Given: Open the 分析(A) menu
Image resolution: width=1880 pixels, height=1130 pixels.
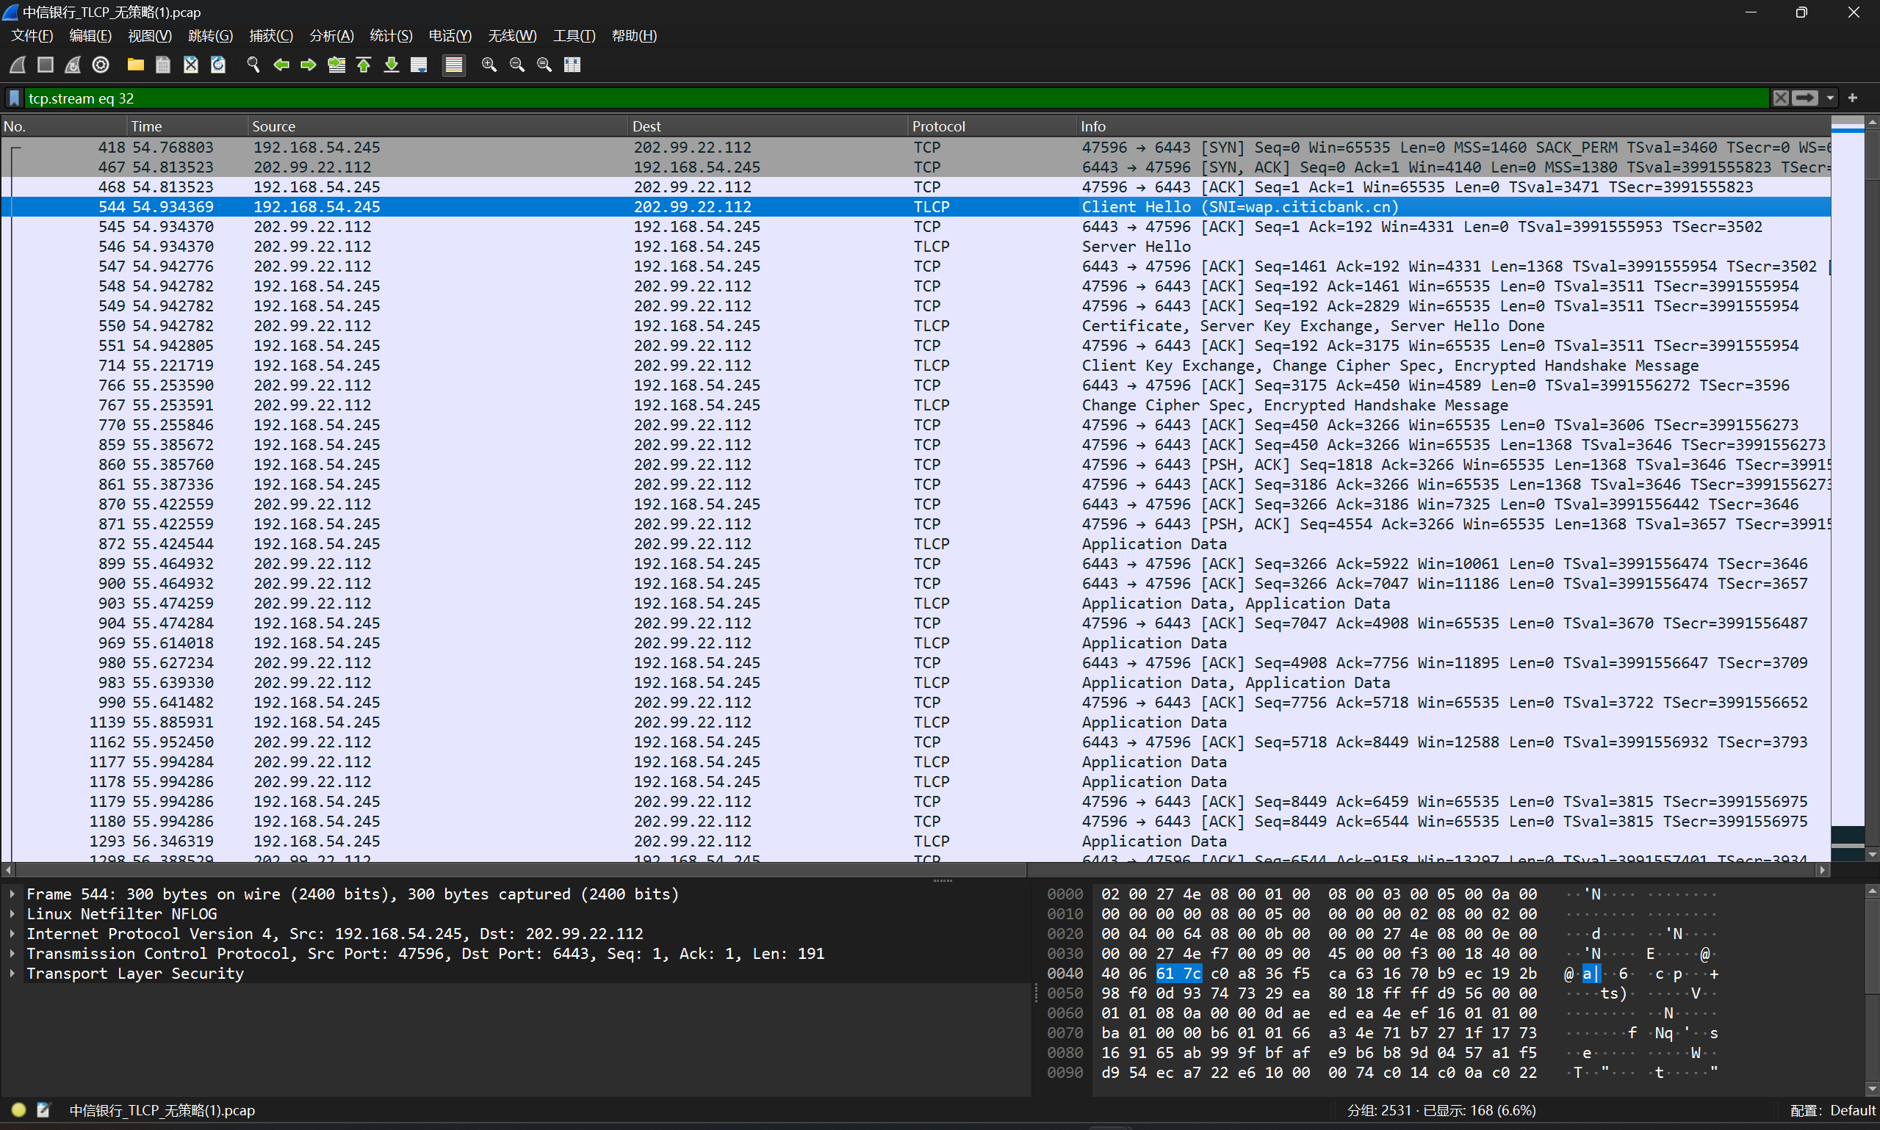Looking at the screenshot, I should pyautogui.click(x=331, y=36).
